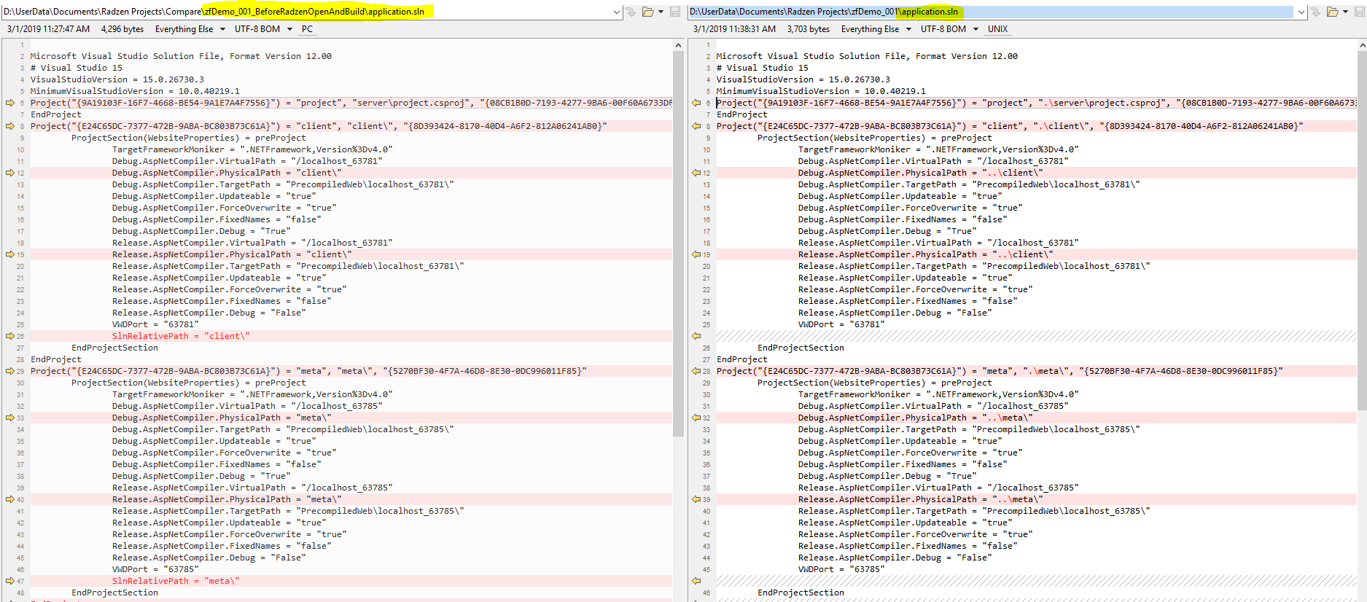This screenshot has width=1367, height=602.
Task: Click left line SlnRelativePath = "meta\"
Action: 176,581
